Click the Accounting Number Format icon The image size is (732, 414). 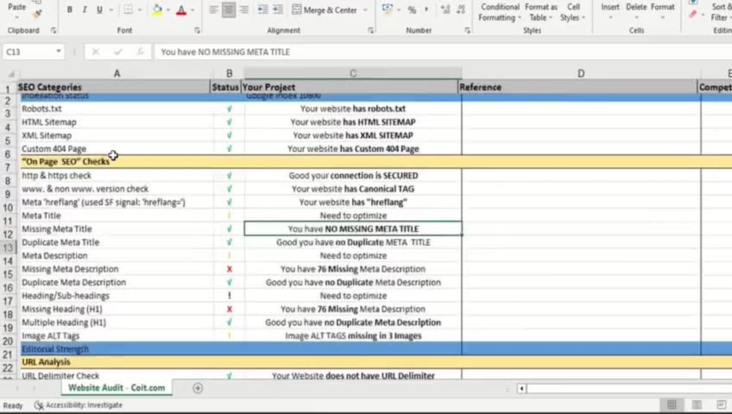click(387, 10)
